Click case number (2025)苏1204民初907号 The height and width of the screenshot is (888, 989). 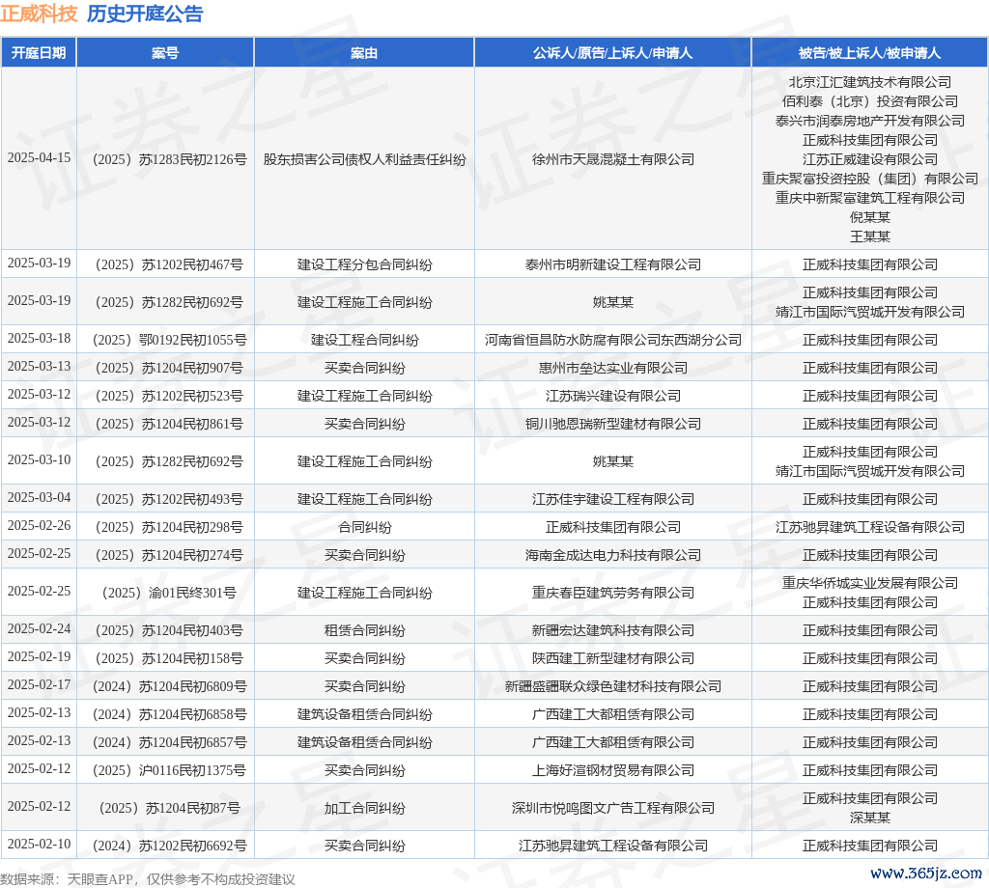[x=170, y=368]
